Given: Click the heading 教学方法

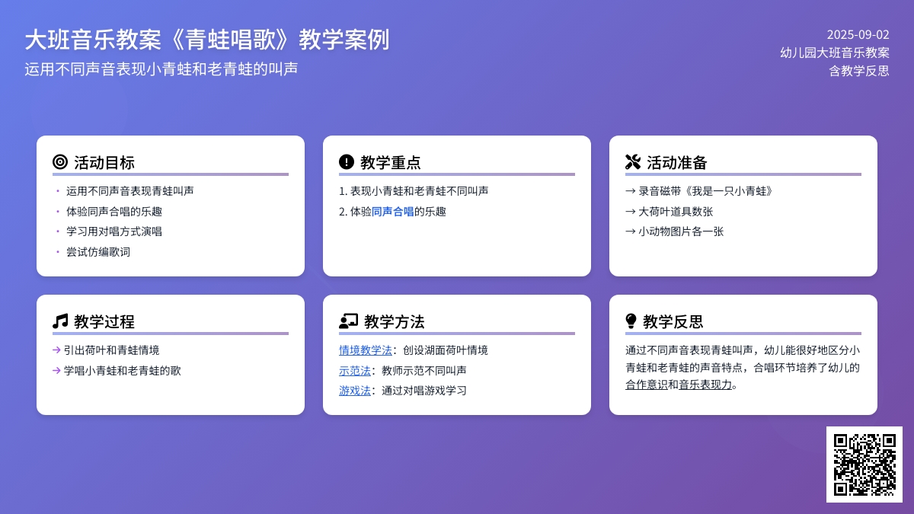Looking at the screenshot, I should [395, 321].
